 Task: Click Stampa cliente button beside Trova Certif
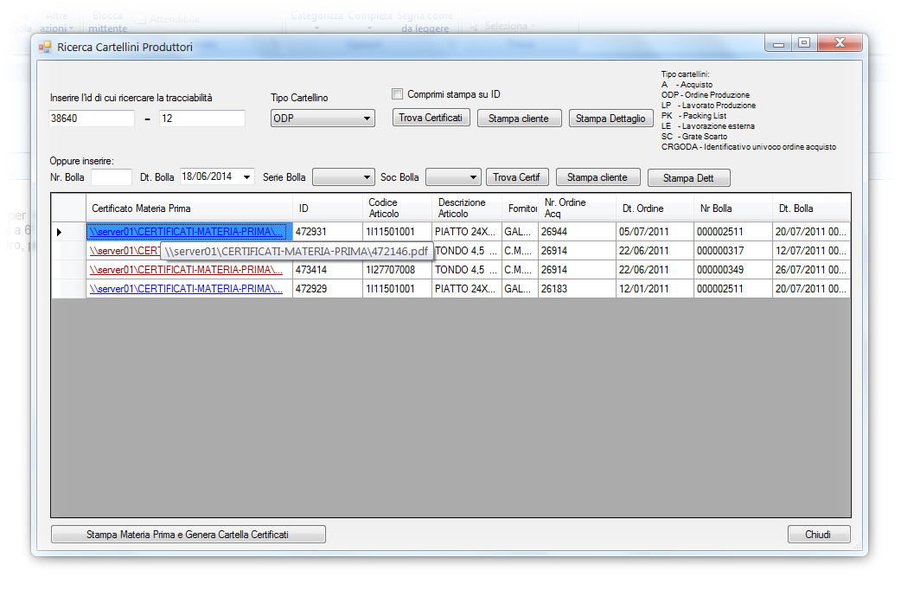(597, 177)
